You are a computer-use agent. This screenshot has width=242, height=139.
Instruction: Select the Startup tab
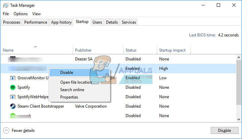click(82, 22)
